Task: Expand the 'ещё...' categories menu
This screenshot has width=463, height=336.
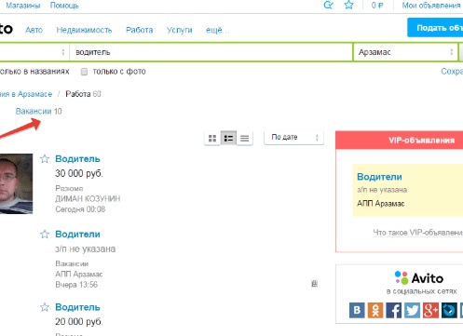Action: coord(217,30)
